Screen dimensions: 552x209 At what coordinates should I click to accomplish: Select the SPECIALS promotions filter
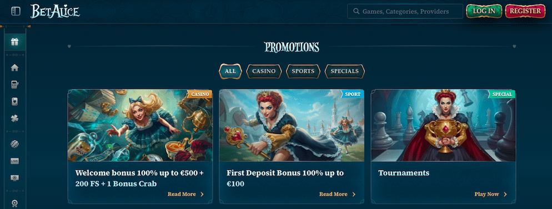click(345, 71)
